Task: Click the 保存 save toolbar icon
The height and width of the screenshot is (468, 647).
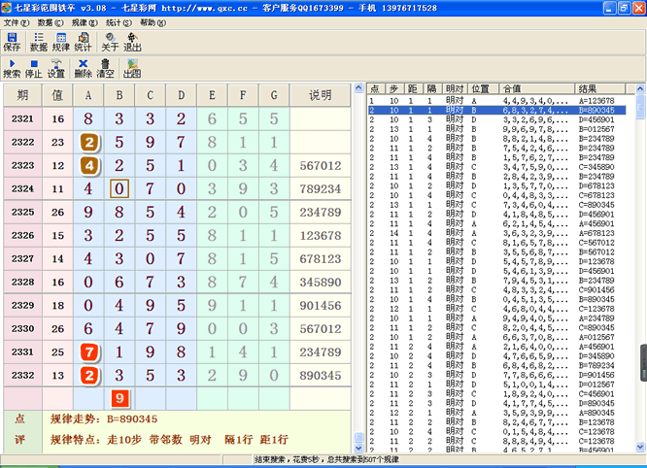Action: pos(12,42)
